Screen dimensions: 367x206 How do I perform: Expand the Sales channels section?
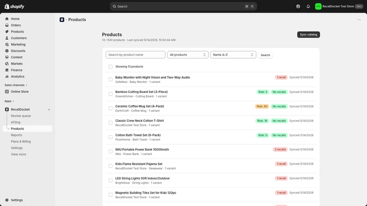[x=16, y=85]
